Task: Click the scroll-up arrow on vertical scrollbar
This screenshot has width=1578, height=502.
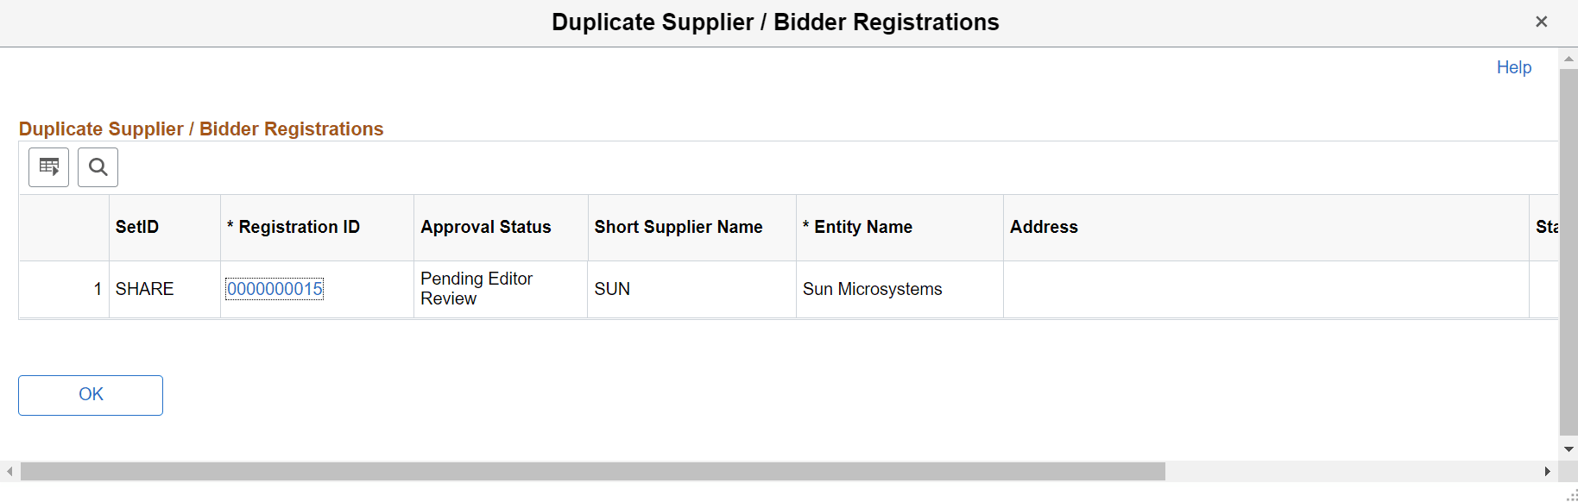Action: tap(1569, 59)
